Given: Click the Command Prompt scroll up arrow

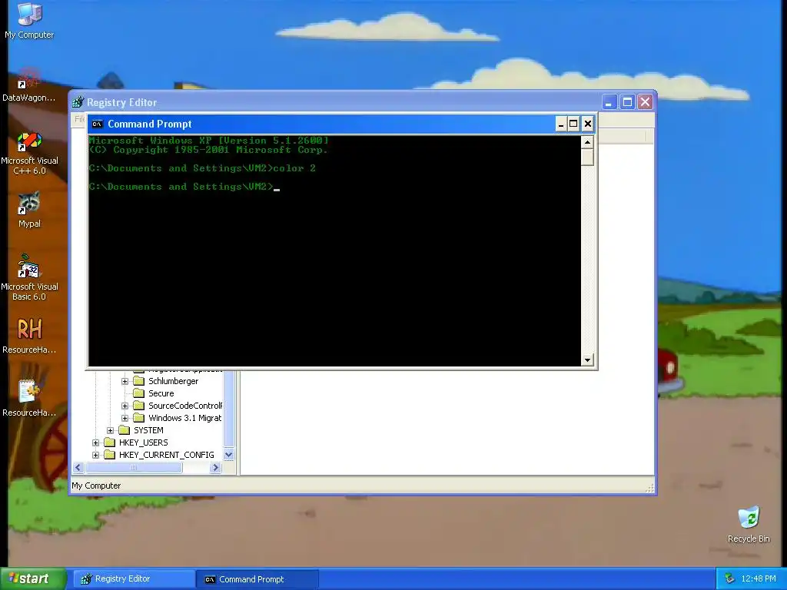Looking at the screenshot, I should click(x=587, y=142).
